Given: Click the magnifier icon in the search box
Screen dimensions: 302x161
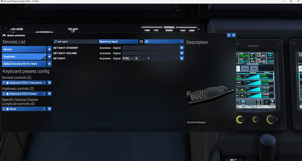Looking at the screenshot, I should (x=56, y=42).
